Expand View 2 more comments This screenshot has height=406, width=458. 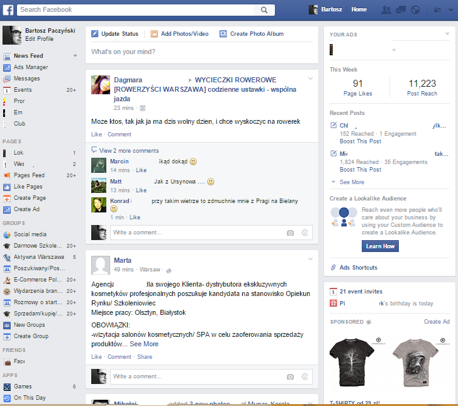point(129,151)
